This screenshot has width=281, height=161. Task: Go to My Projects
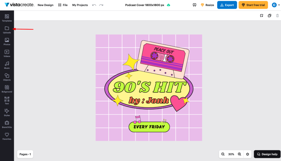pyautogui.click(x=80, y=5)
